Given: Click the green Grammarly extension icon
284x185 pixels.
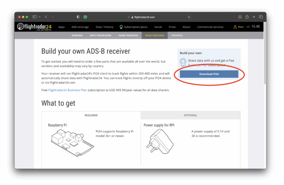Looking at the screenshot, I should [x=85, y=17].
